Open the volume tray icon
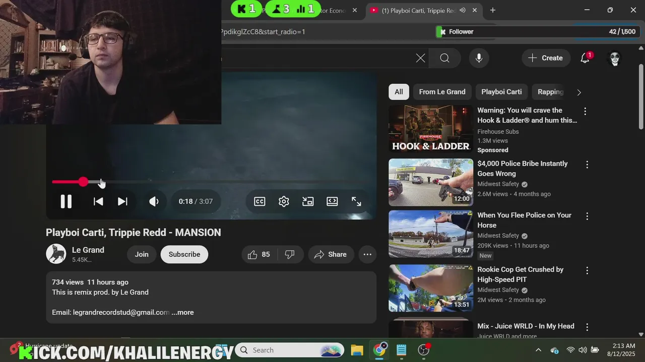The height and width of the screenshot is (362, 645). [x=583, y=350]
